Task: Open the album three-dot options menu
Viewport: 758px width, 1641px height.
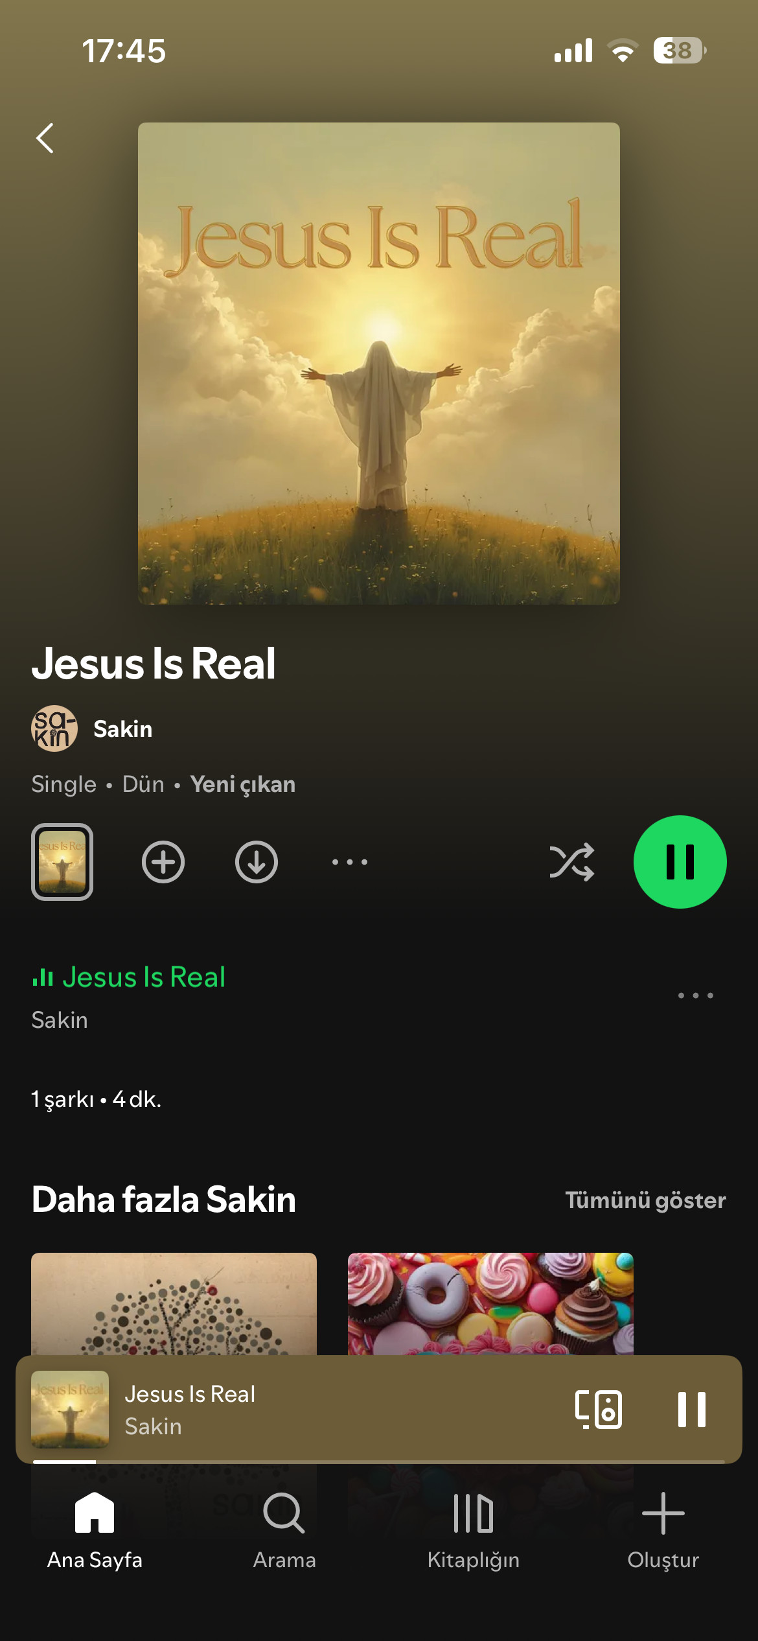Action: click(x=350, y=862)
